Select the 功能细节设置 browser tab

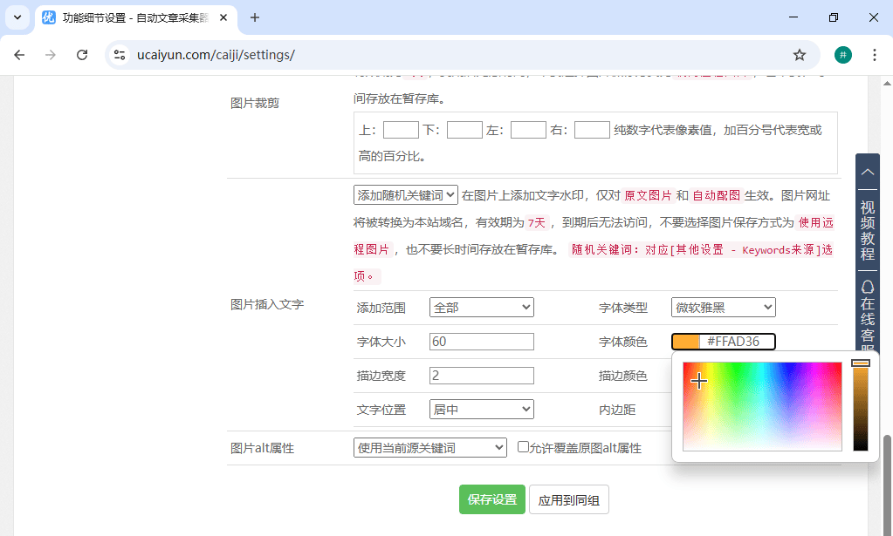pyautogui.click(x=131, y=17)
